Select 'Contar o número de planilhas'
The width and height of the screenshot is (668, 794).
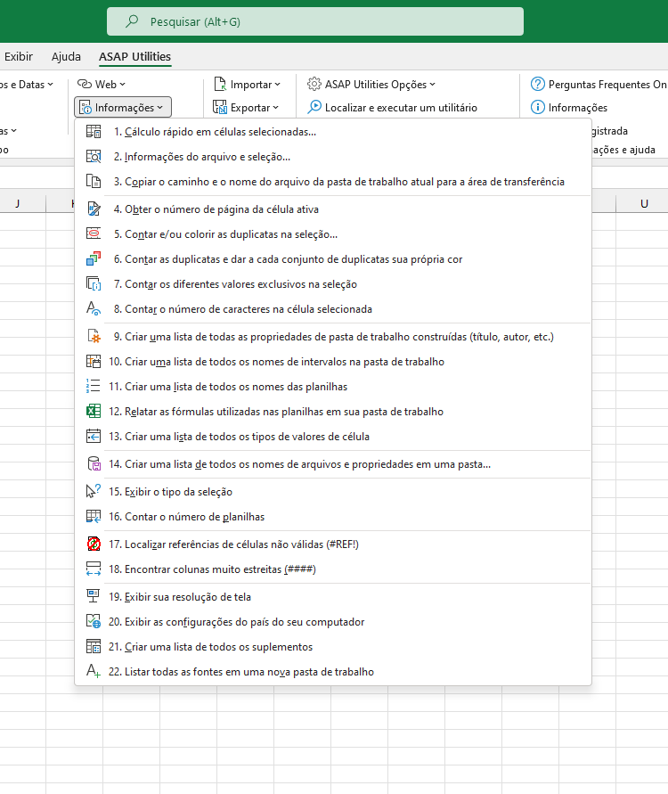click(333, 516)
